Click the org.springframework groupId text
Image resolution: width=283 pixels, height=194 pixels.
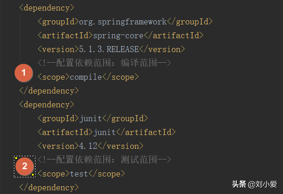[123, 22]
